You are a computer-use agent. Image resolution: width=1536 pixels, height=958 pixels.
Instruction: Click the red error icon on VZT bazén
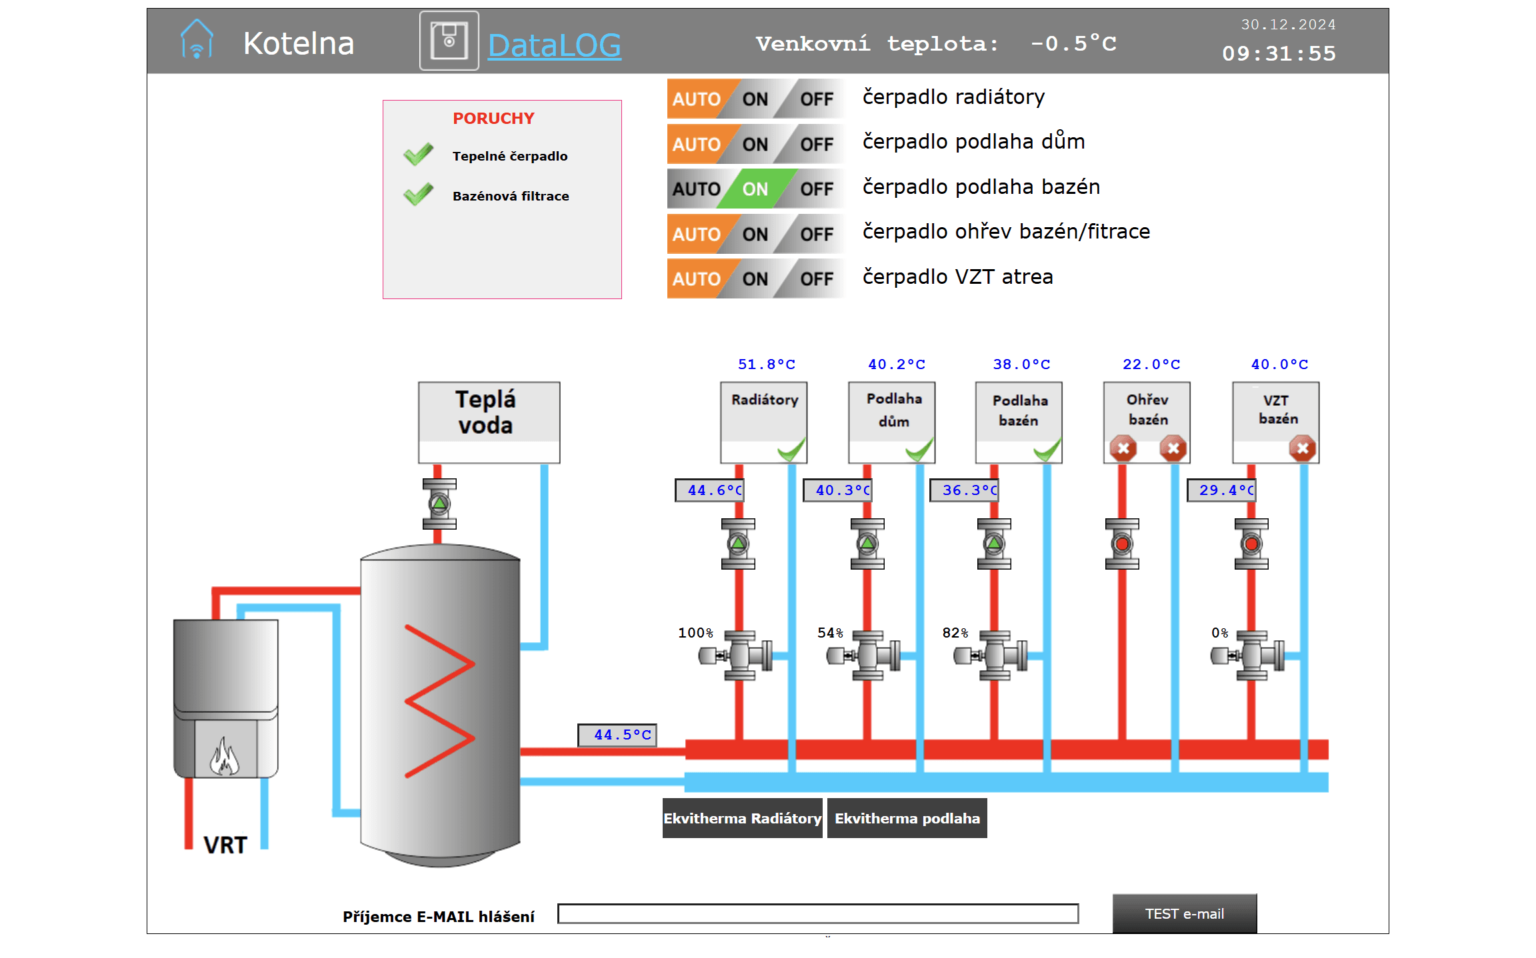click(x=1303, y=448)
